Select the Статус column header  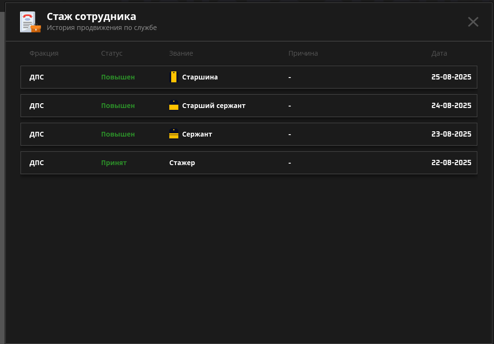point(112,53)
